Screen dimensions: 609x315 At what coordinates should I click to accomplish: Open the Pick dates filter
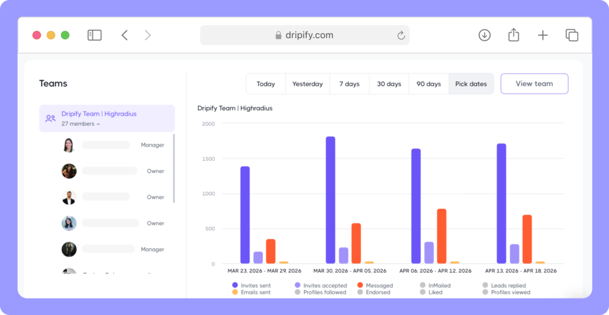tap(471, 84)
